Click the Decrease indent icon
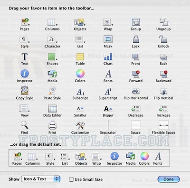The height and width of the screenshot is (188, 190). 136,109
